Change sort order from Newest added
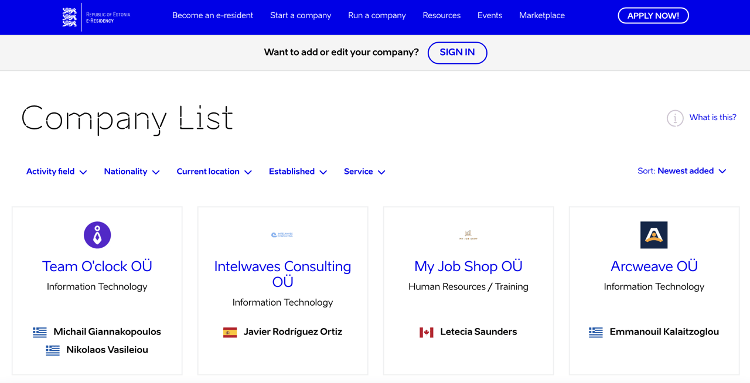Image resolution: width=750 pixels, height=383 pixels. tap(682, 171)
